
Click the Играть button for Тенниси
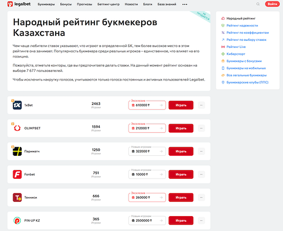(181, 197)
